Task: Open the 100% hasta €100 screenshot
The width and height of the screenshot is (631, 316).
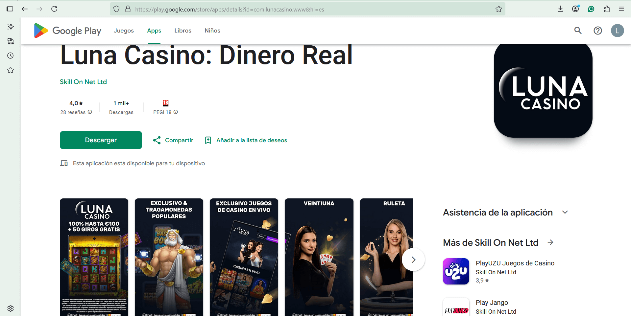Action: [x=94, y=257]
